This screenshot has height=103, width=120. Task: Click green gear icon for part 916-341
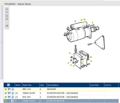point(6,97)
